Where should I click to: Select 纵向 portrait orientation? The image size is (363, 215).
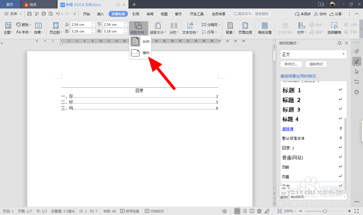140,42
